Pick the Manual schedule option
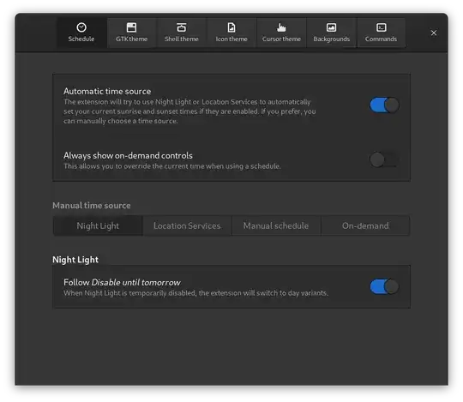463x402 pixels. pos(276,225)
